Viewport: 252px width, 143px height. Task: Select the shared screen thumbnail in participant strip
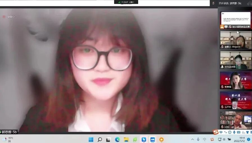(x=236, y=20)
